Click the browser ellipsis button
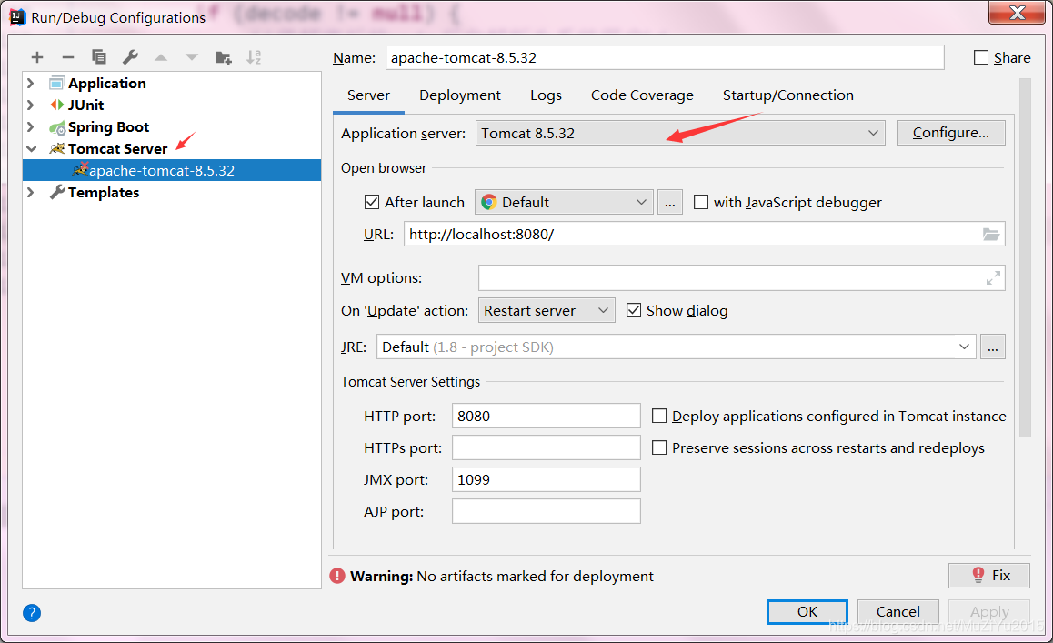Viewport: 1053px width, 643px height. 670,202
